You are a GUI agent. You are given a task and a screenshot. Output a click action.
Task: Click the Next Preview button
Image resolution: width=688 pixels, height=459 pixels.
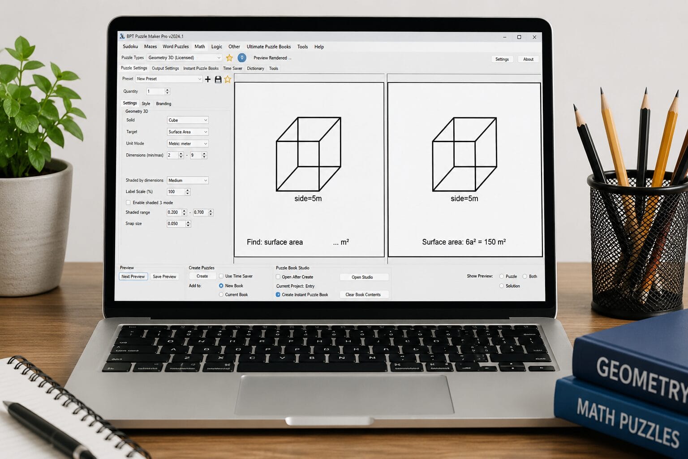(x=133, y=277)
